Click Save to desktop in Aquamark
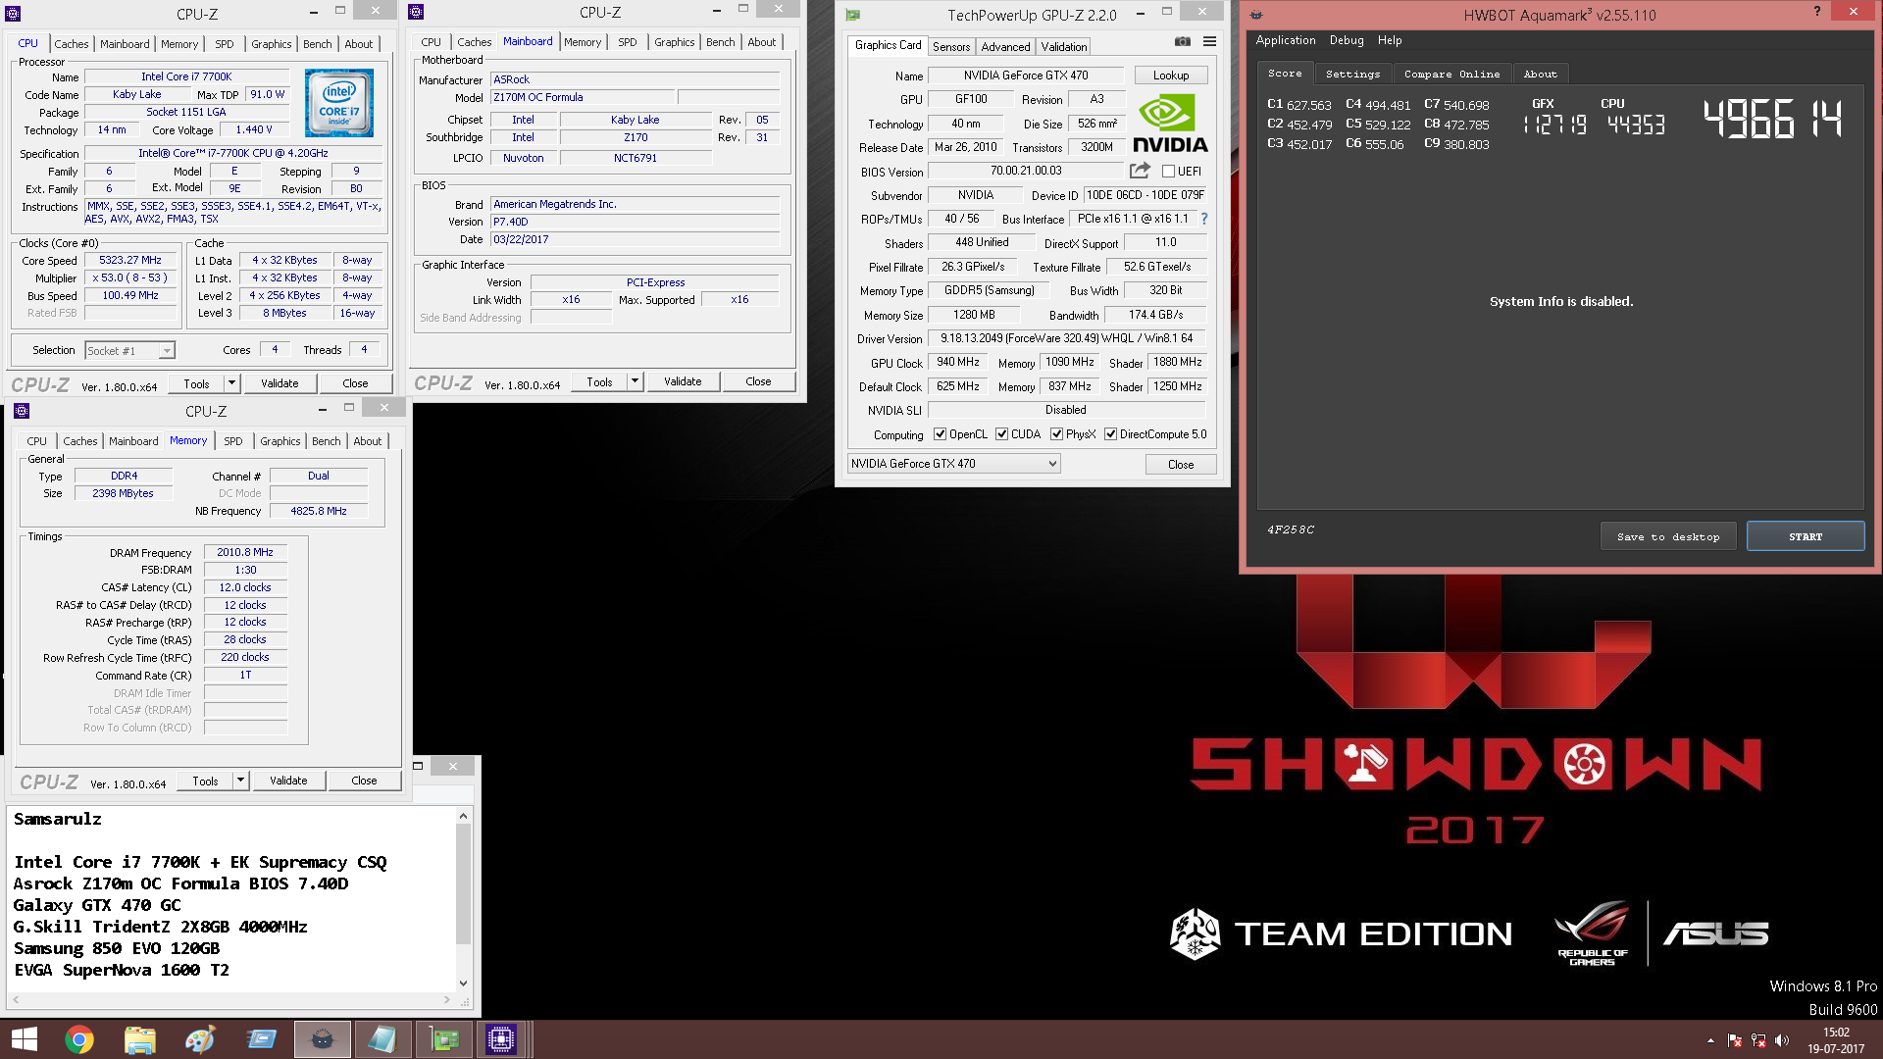The image size is (1883, 1059). point(1668,536)
